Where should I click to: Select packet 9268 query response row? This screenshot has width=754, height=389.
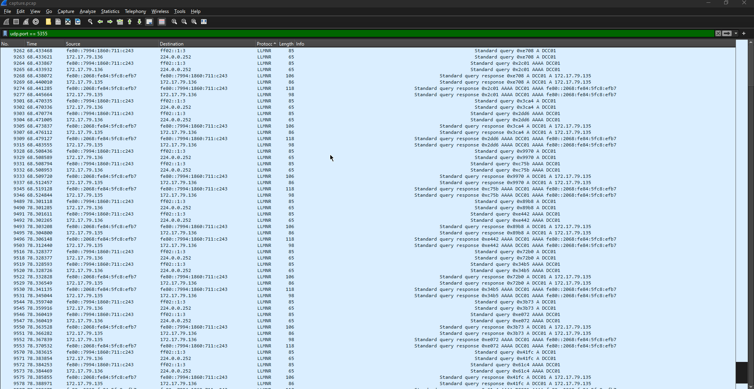(368, 76)
